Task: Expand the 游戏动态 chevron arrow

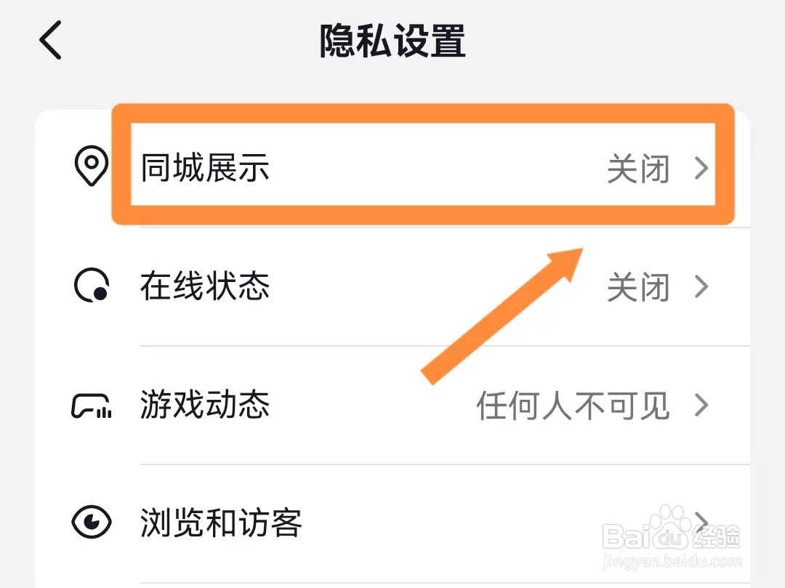Action: pos(701,405)
